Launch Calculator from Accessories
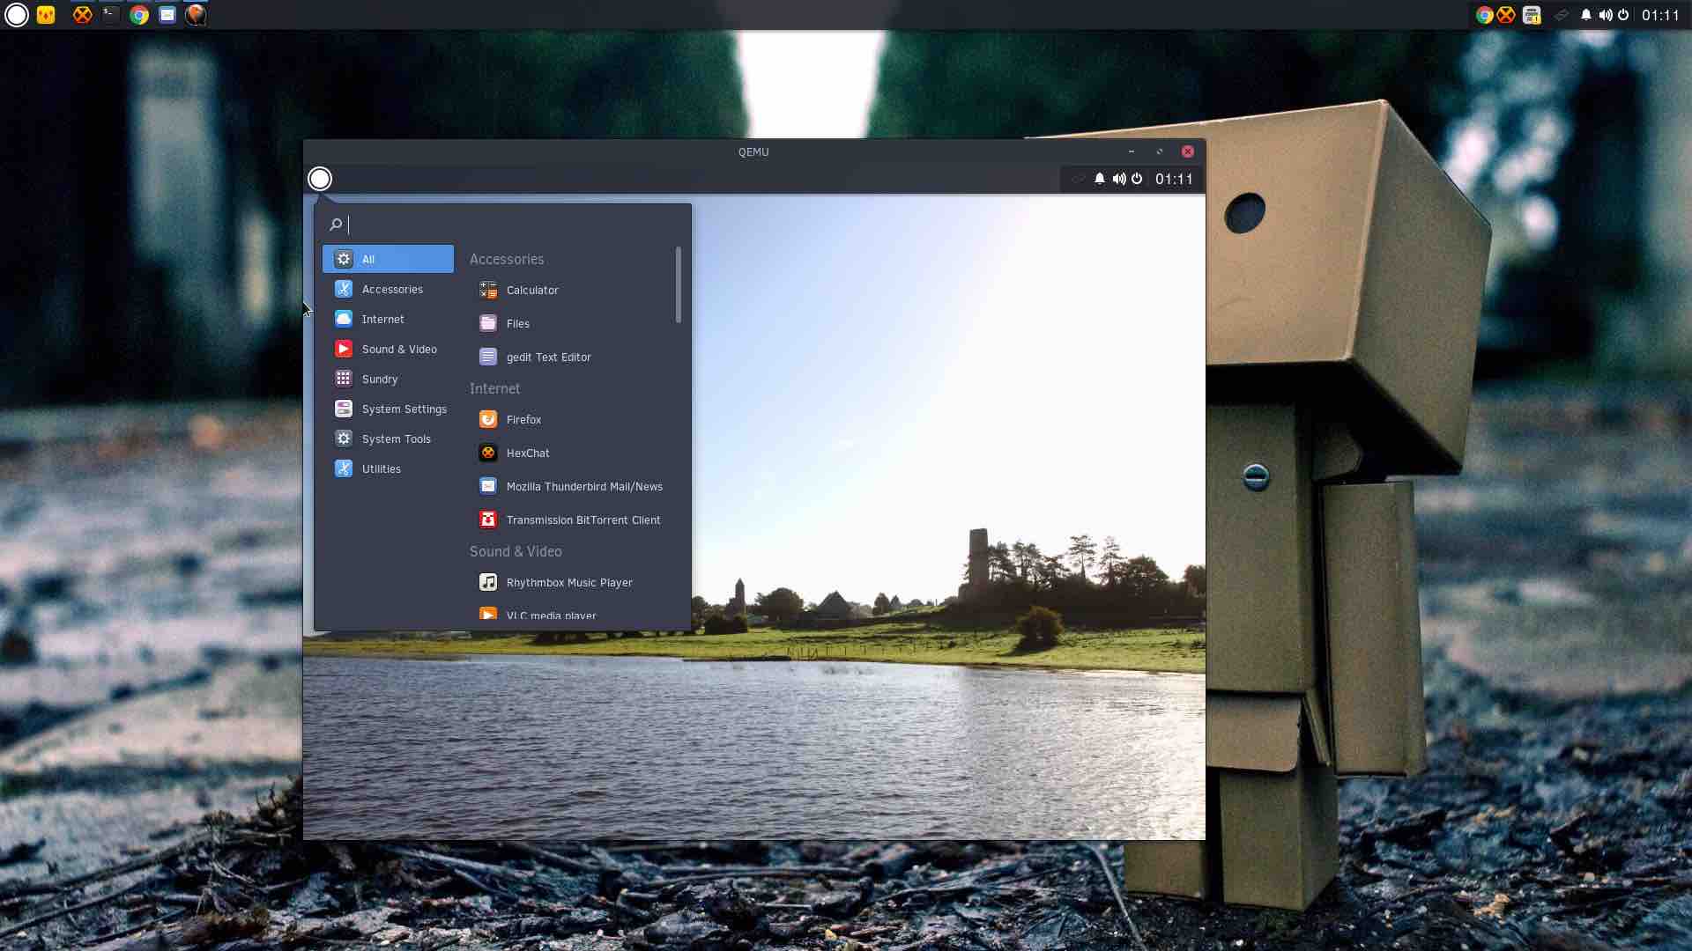Screen dimensions: 1692x951 pyautogui.click(x=531, y=289)
